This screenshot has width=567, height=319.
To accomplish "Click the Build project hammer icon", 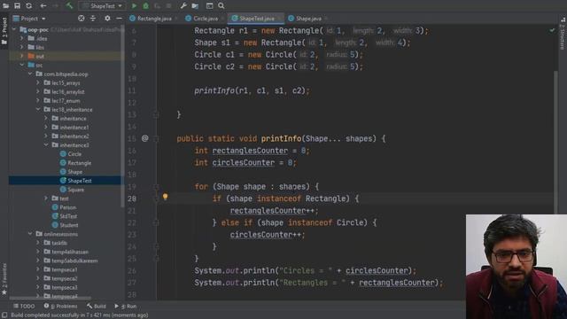I will 69,6.
